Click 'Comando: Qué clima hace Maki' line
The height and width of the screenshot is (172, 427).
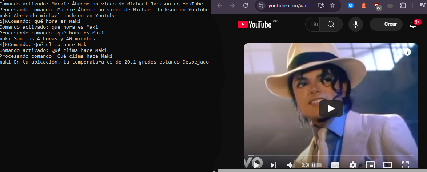tap(45, 45)
